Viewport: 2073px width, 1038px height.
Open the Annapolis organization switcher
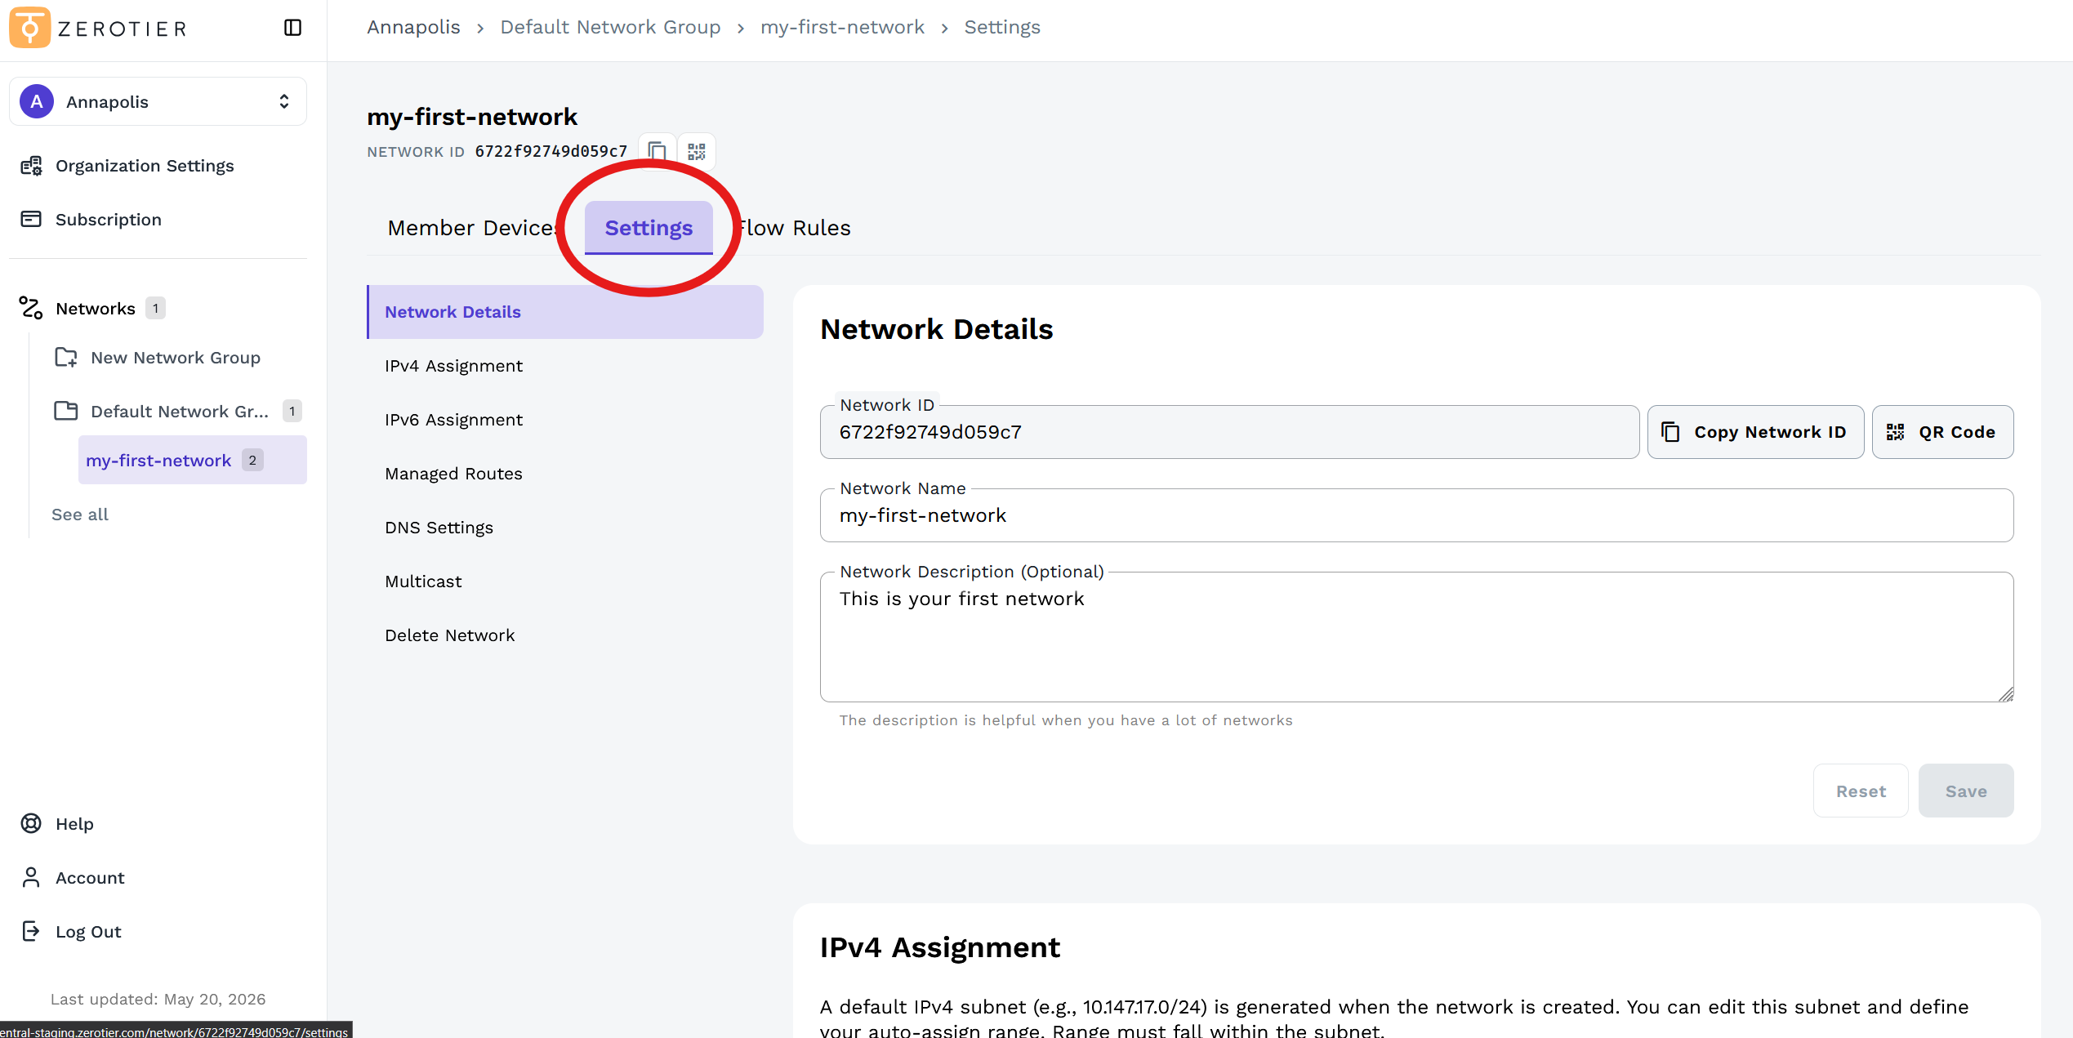pos(158,101)
